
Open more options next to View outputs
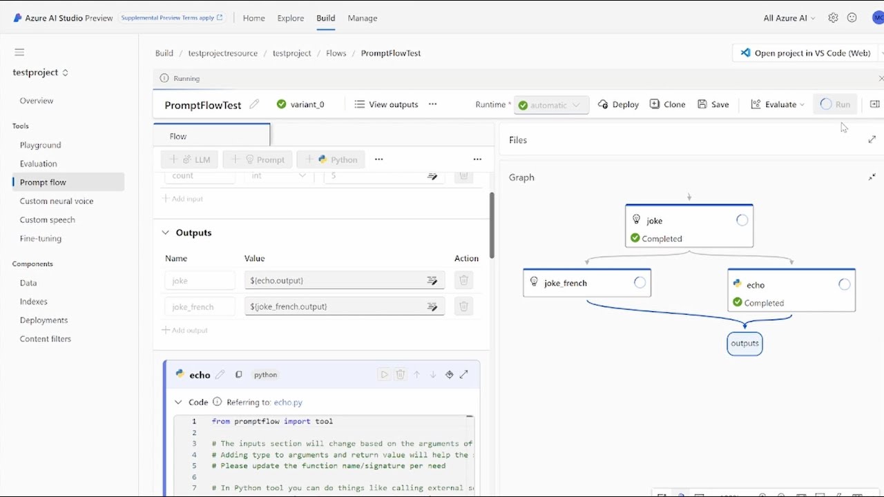click(432, 104)
